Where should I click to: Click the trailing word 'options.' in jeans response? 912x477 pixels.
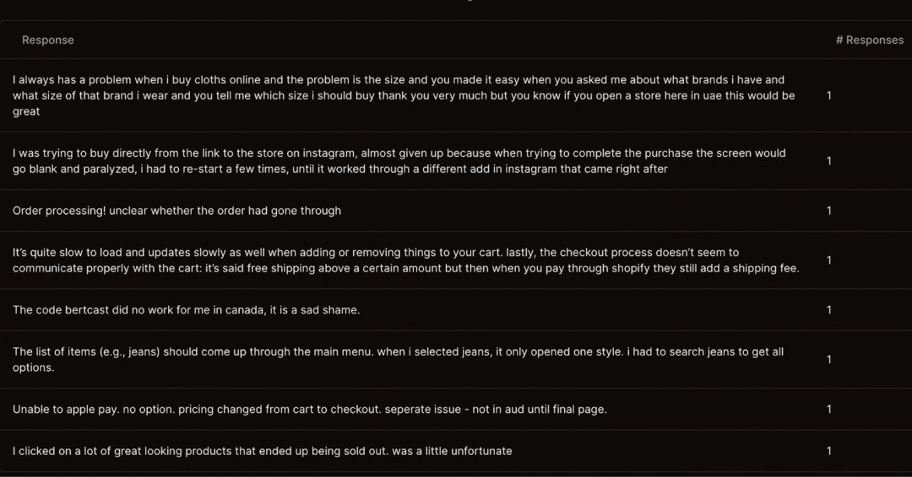[33, 367]
